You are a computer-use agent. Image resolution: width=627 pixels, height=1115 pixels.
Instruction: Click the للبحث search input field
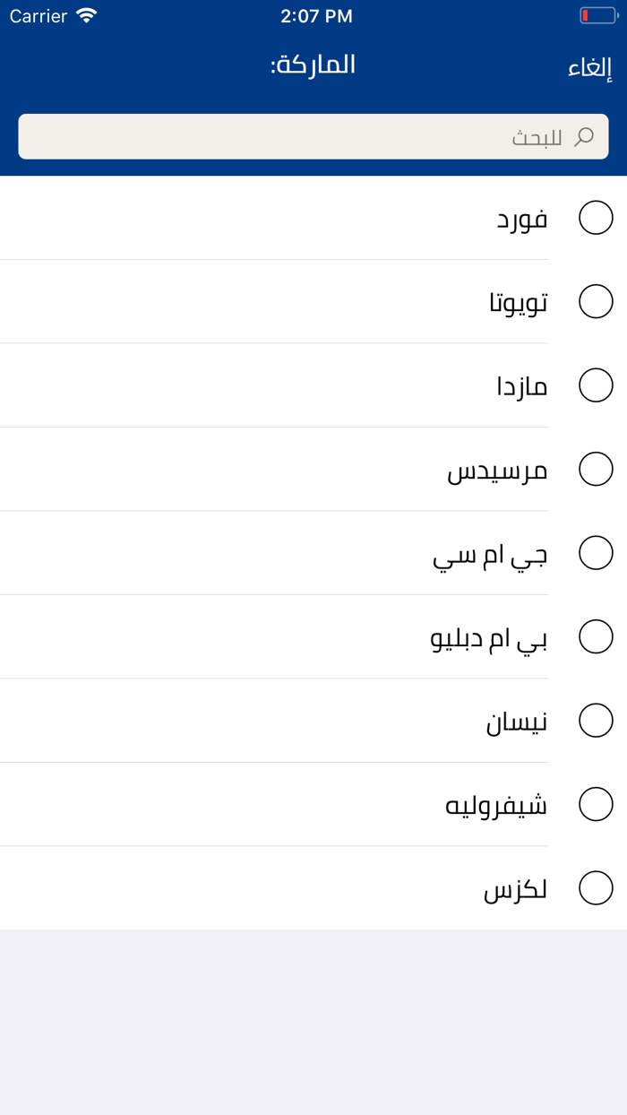coord(313,136)
